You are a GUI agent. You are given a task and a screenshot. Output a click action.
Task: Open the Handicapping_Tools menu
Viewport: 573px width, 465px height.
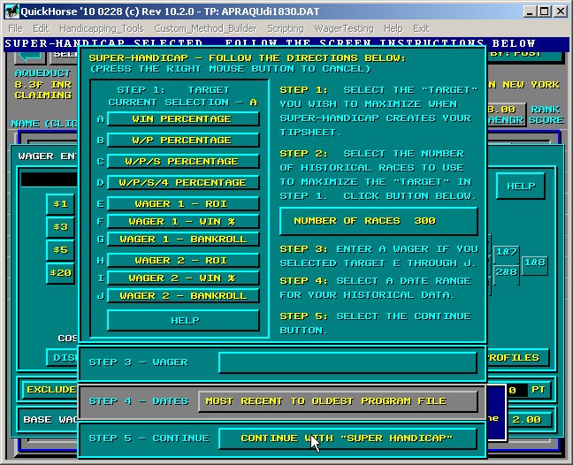coord(102,28)
